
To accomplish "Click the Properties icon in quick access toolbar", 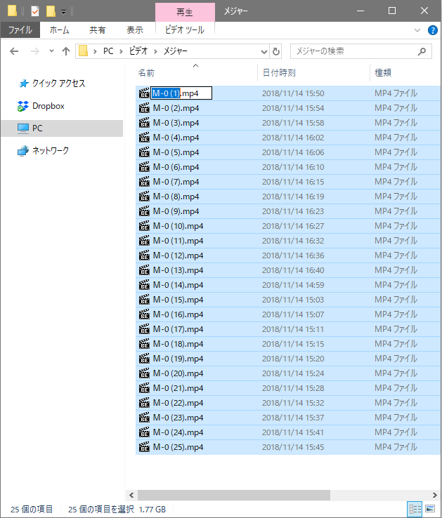I will [35, 11].
